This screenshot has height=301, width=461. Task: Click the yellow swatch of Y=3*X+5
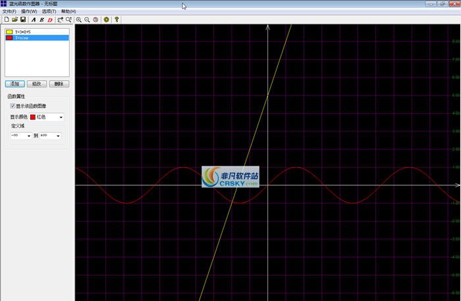[9, 32]
